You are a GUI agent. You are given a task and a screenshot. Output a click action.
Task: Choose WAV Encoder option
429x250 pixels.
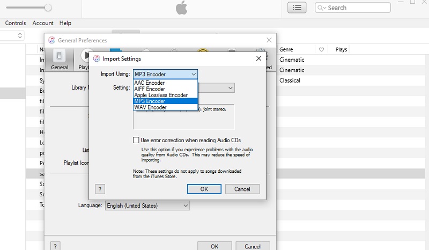pos(165,107)
